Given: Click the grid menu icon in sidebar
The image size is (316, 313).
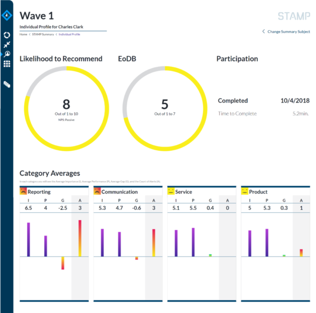Looking at the screenshot, I should click(x=7, y=63).
